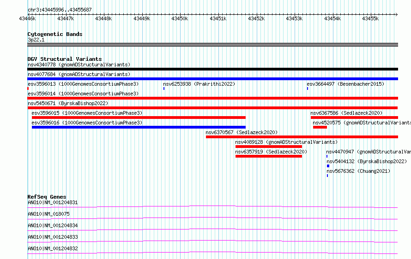Open the nsv6357919 Sedlazeck2020 label

[x=271, y=152]
